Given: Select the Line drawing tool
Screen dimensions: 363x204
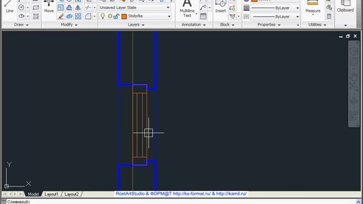Looking at the screenshot, I should point(9,7).
